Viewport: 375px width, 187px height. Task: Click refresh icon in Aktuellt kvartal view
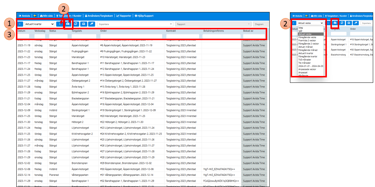76,24
